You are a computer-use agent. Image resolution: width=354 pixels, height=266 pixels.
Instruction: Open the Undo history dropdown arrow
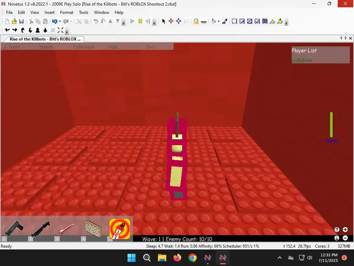[60, 21]
